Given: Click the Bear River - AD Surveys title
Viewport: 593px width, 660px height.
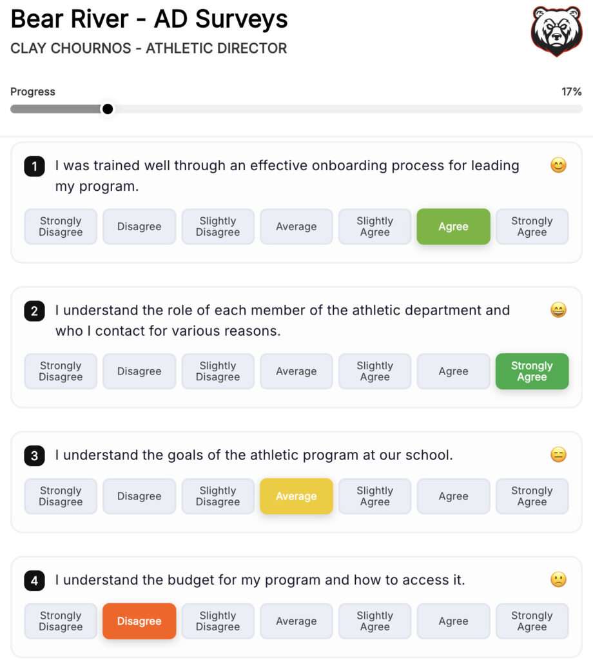Looking at the screenshot, I should click(149, 19).
